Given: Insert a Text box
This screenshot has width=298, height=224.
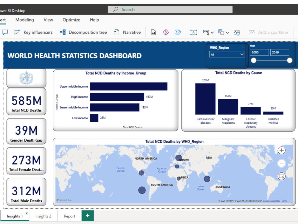Looking at the screenshot, I should pos(194,32).
